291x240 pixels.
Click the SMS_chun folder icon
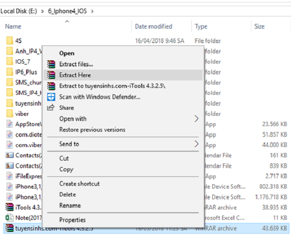(x=10, y=82)
